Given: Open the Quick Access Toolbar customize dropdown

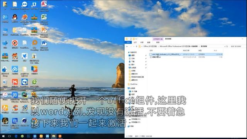Looking at the screenshot, I should point(136,39).
